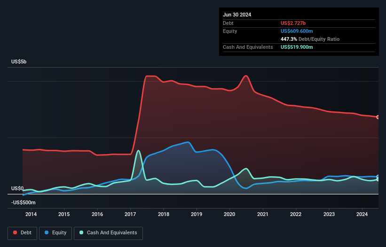
Task: Click the 447.3% Debt/Equity Ratio text
Action: [x=310, y=39]
